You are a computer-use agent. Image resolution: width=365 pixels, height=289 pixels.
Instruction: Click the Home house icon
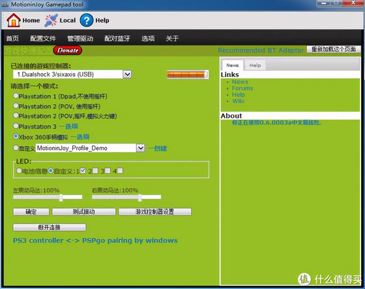pos(14,21)
